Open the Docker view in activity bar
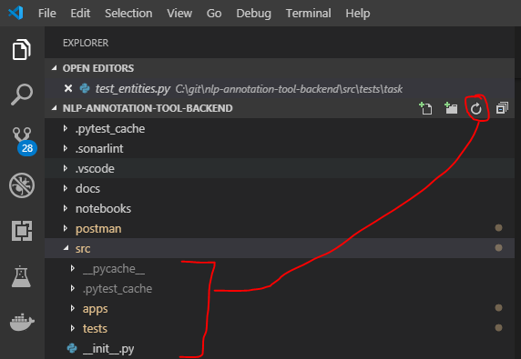The height and width of the screenshot is (359, 521). 22,323
